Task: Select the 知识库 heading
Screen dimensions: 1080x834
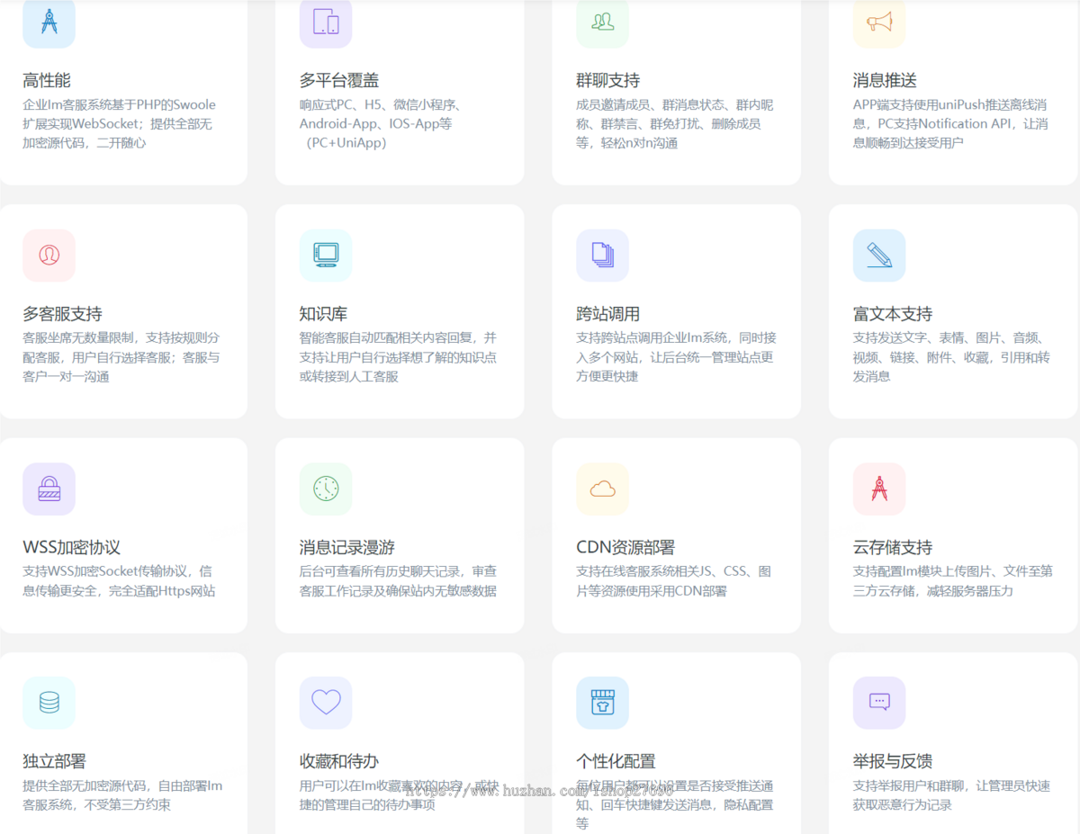Action: click(323, 314)
